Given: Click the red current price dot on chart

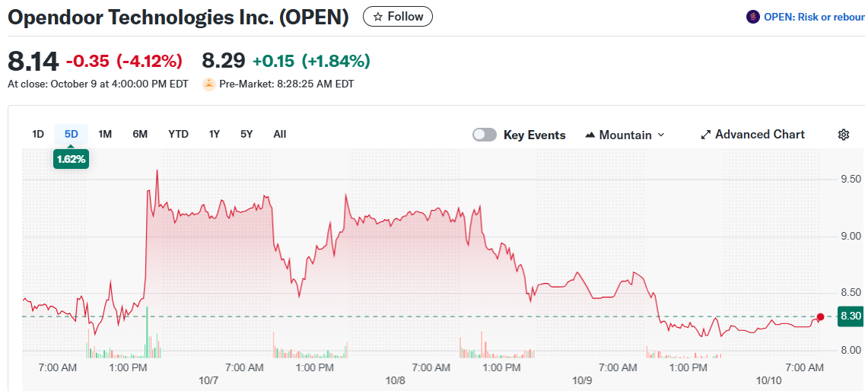Looking at the screenshot, I should click(820, 316).
